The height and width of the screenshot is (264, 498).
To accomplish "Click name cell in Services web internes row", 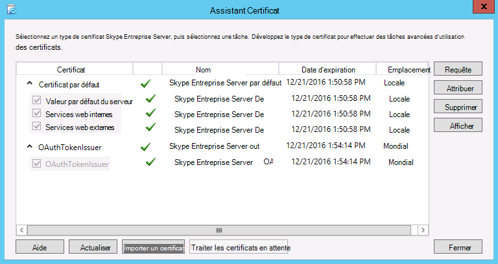I will tap(219, 115).
